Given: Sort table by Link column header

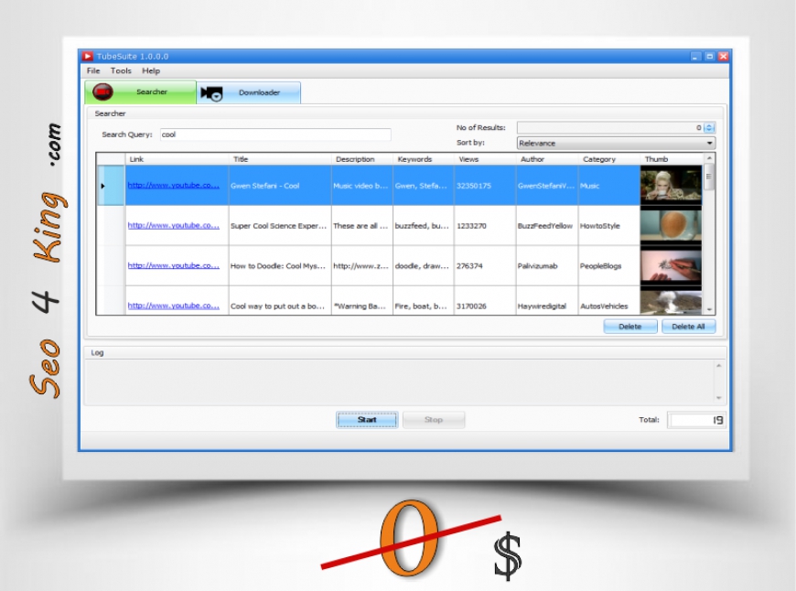Looking at the screenshot, I should pos(177,159).
